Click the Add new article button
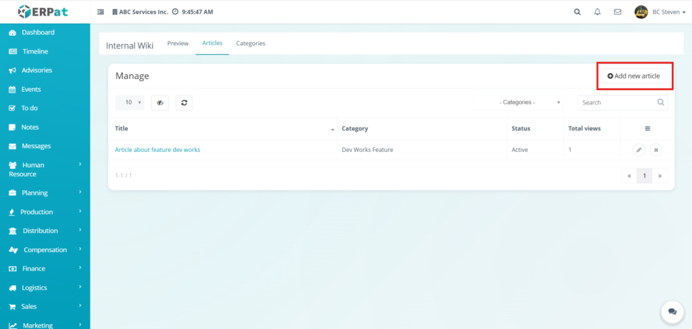The height and width of the screenshot is (329, 692). pos(633,76)
